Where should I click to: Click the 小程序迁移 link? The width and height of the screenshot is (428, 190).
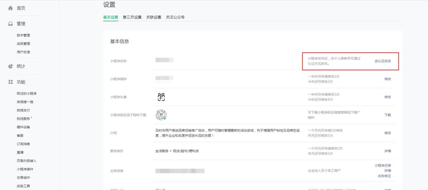(383, 165)
